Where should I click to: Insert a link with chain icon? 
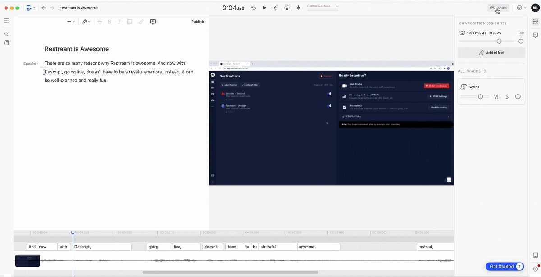coord(141,22)
